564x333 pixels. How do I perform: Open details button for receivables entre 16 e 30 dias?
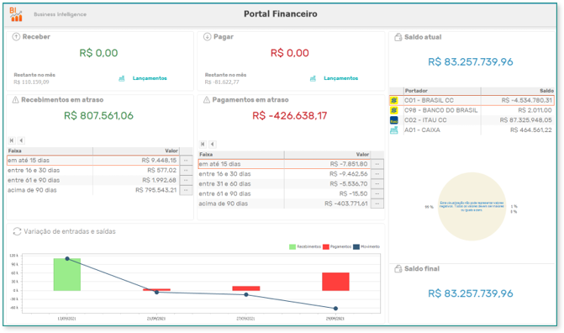[186, 170]
